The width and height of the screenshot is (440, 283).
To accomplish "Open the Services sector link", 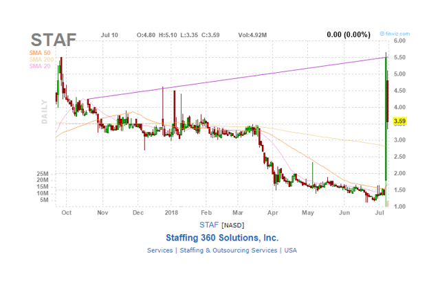I will pyautogui.click(x=160, y=250).
